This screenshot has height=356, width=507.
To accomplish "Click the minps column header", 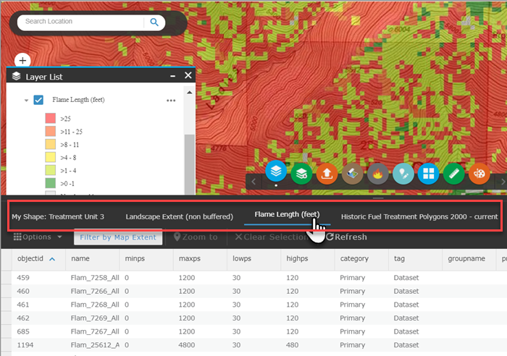I will click(146, 259).
